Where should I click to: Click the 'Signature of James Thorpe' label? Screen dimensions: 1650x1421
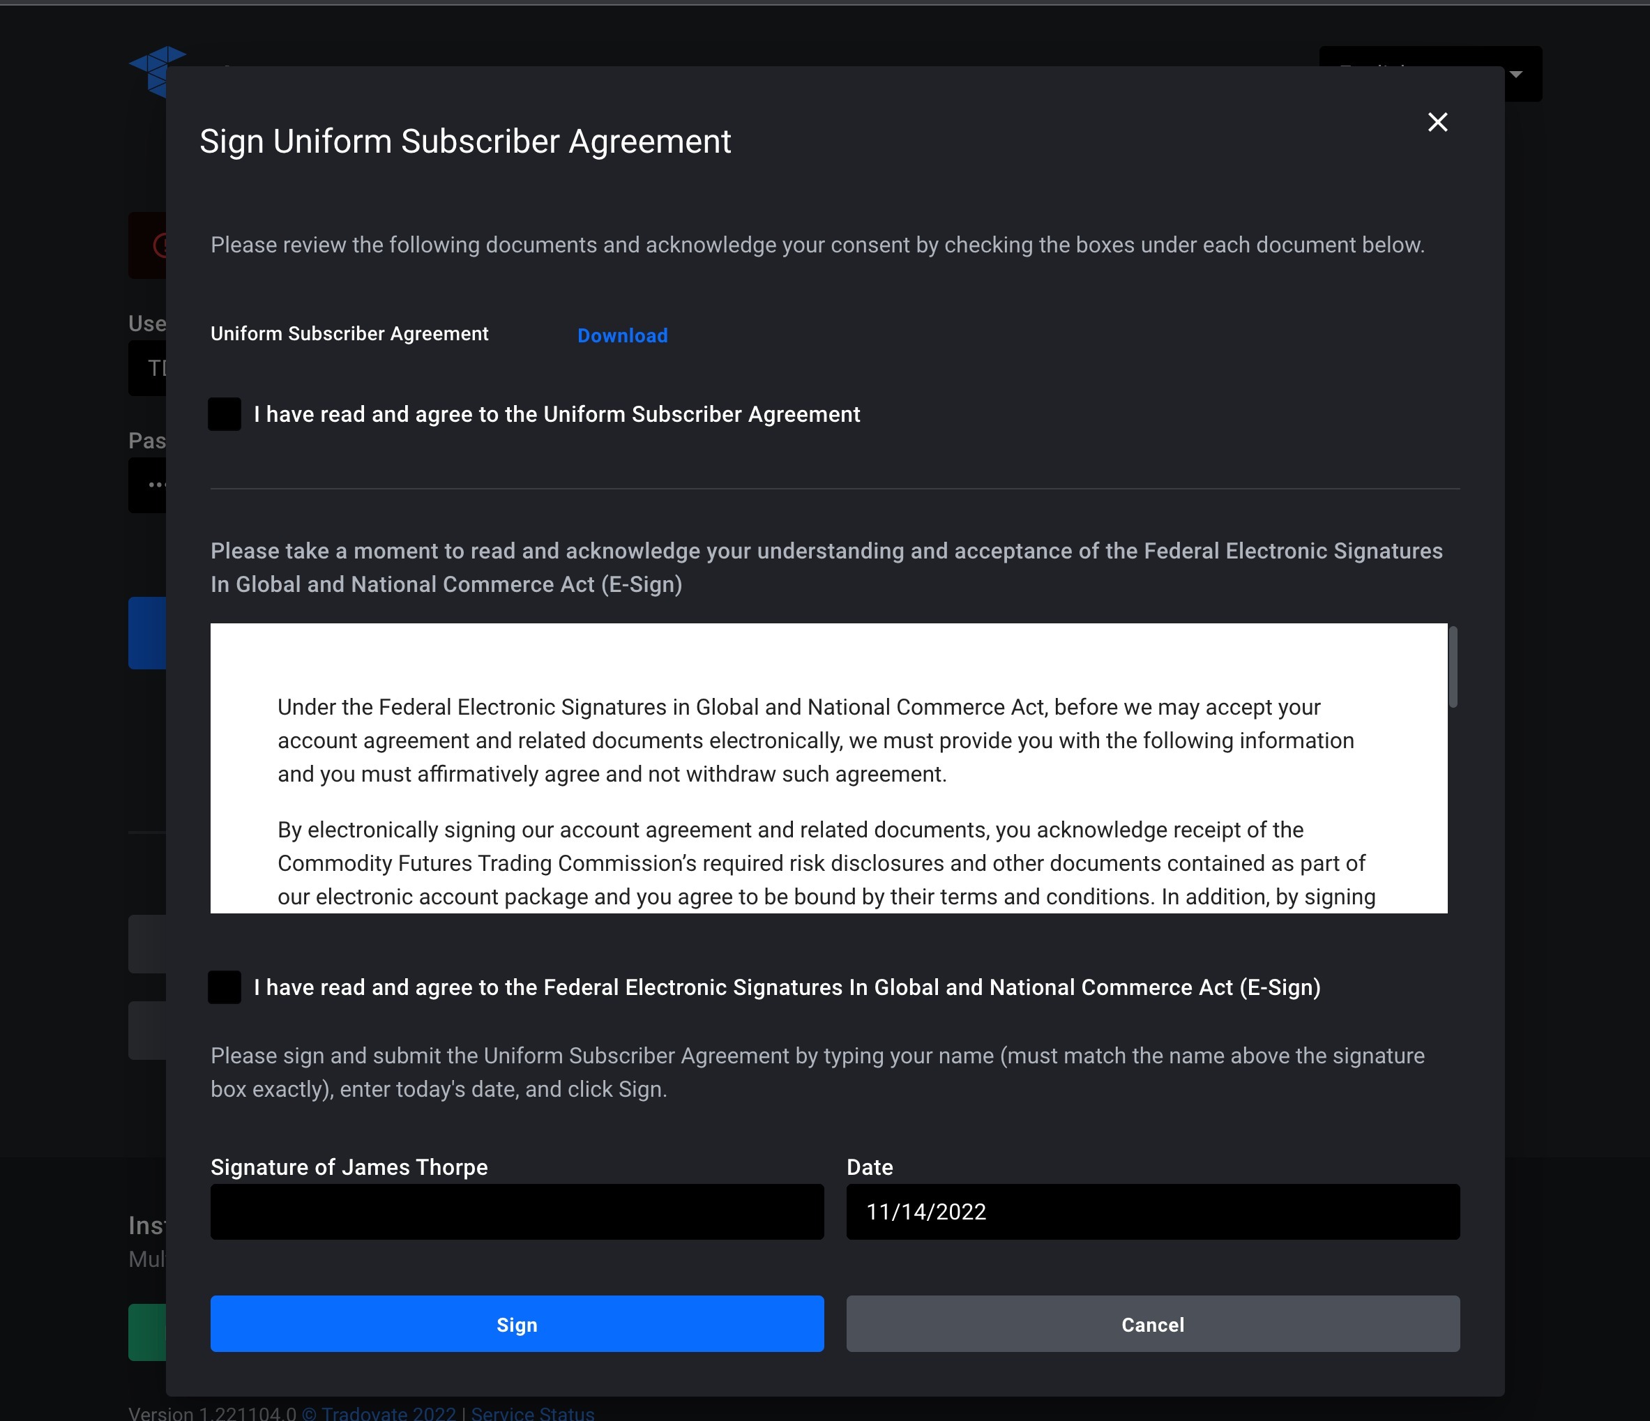pyautogui.click(x=349, y=1167)
